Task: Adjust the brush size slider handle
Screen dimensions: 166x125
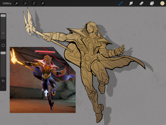Action: pos(3,15)
